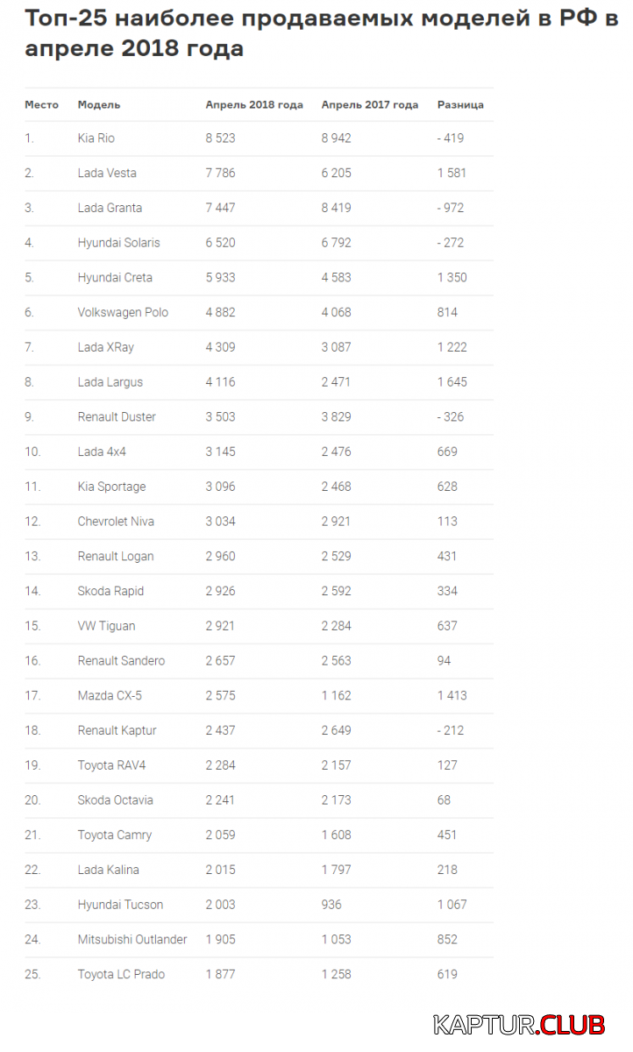
Task: Click the Chevrolet Niva model cell
Action: tap(116, 521)
